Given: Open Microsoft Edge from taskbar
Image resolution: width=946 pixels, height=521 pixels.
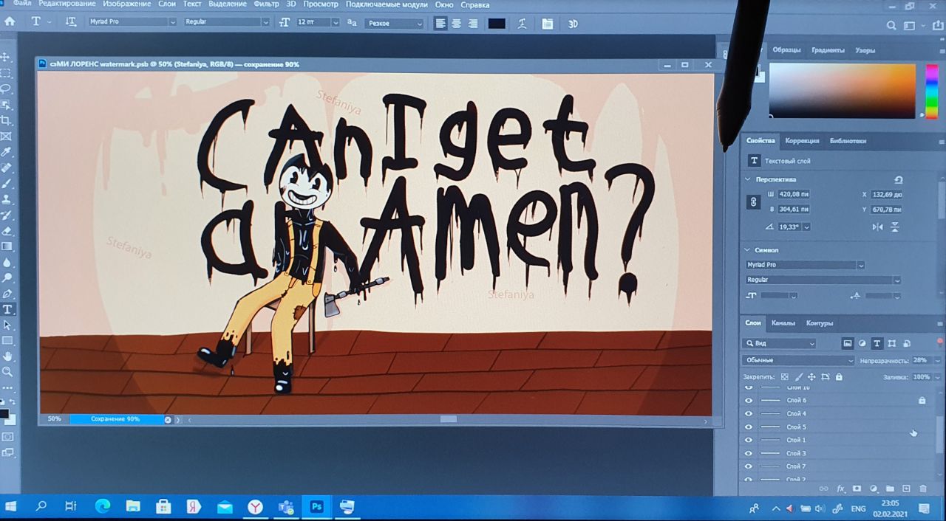Looking at the screenshot, I should point(102,506).
